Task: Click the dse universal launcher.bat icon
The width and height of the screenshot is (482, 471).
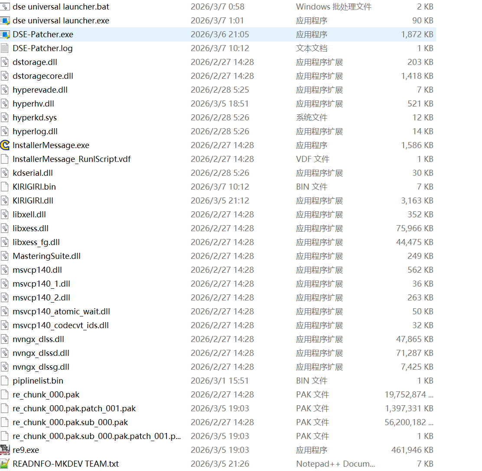Action: [x=5, y=7]
